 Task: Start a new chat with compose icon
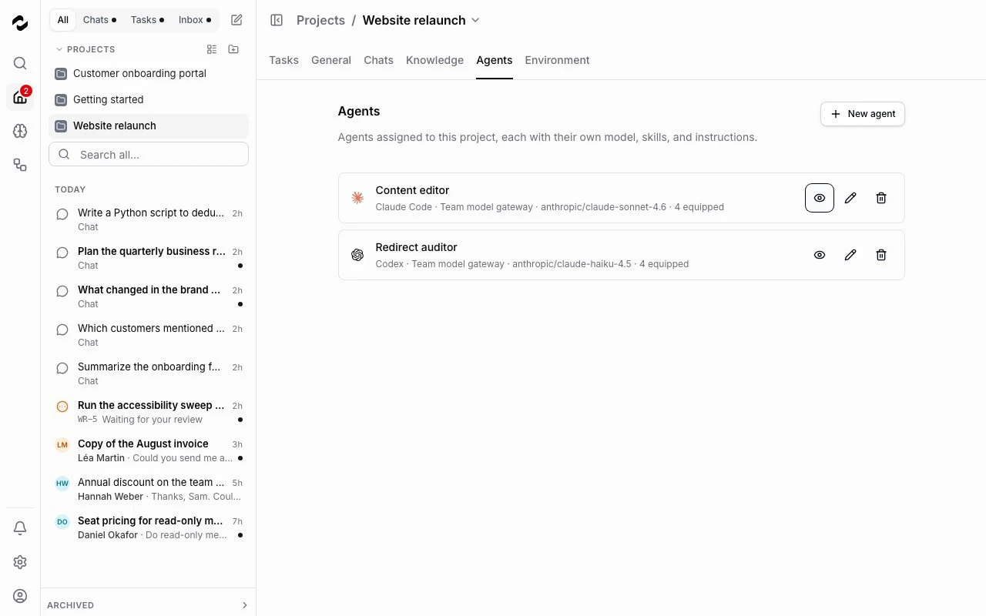[236, 20]
